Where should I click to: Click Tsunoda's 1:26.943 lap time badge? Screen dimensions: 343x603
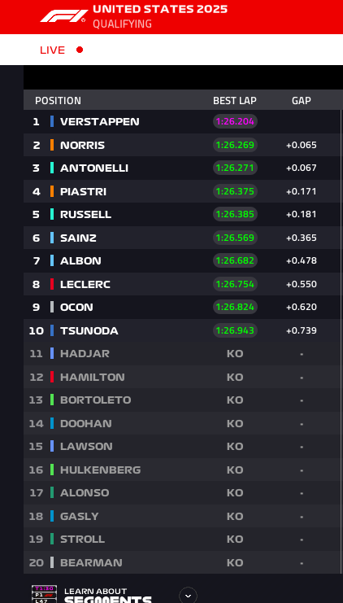[x=235, y=330]
